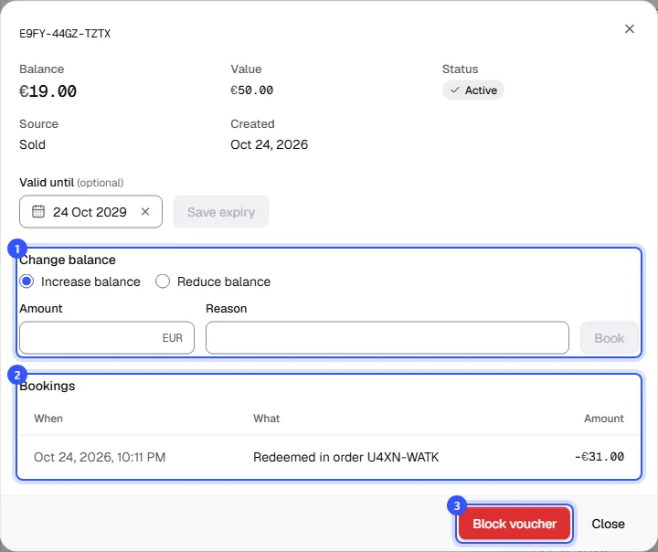The width and height of the screenshot is (658, 552).
Task: Click the voucher value €50.00
Action: click(252, 90)
